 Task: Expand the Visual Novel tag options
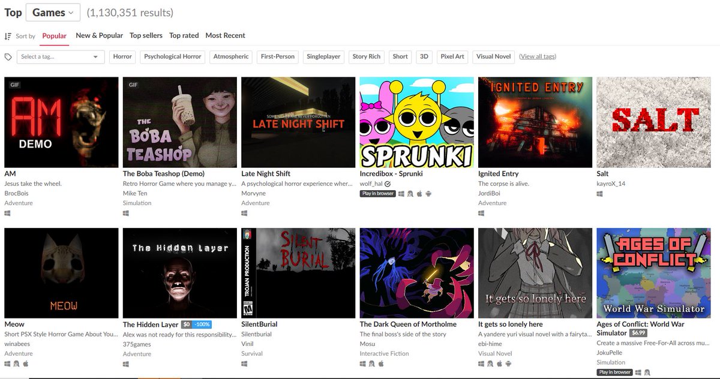coord(493,56)
